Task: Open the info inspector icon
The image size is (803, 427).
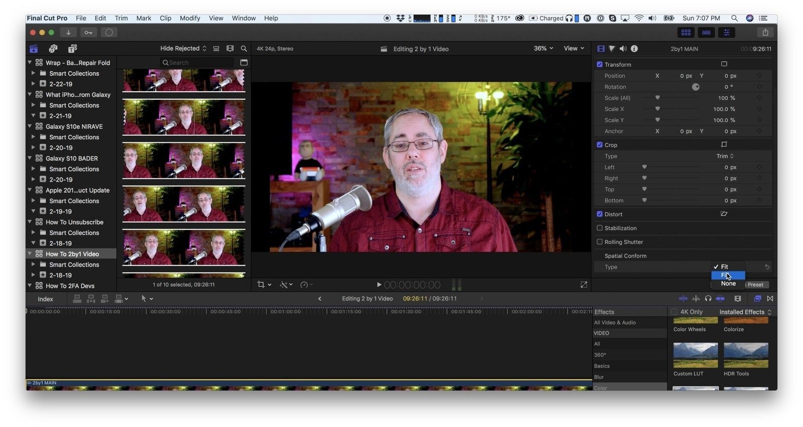Action: click(x=634, y=49)
